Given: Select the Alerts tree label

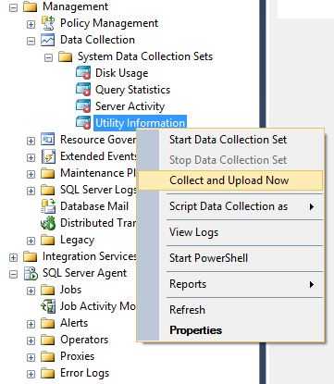Looking at the screenshot, I should pos(74,323).
